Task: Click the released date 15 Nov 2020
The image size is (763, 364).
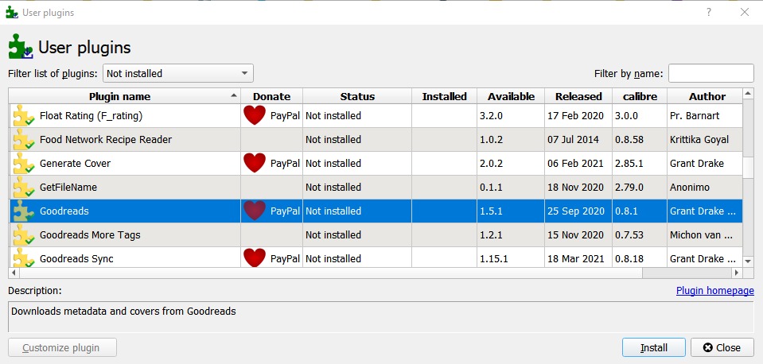Action: pyautogui.click(x=576, y=234)
